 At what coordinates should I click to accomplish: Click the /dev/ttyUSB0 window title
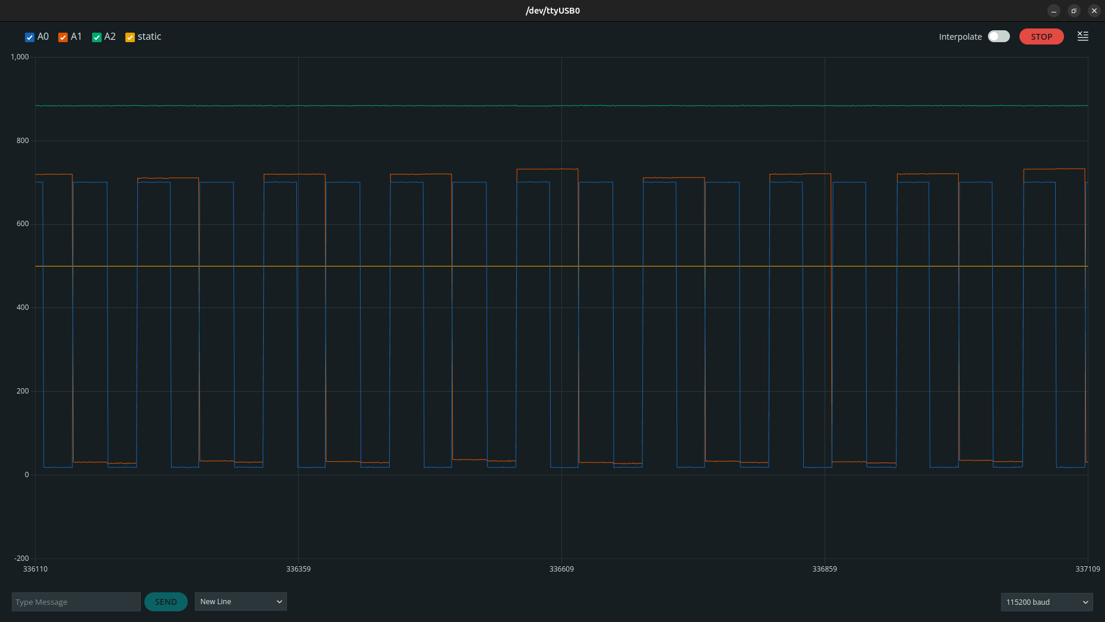pyautogui.click(x=552, y=11)
